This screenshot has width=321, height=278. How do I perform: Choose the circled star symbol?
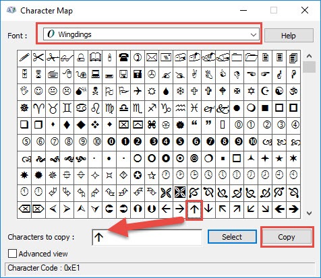[x=138, y=176]
